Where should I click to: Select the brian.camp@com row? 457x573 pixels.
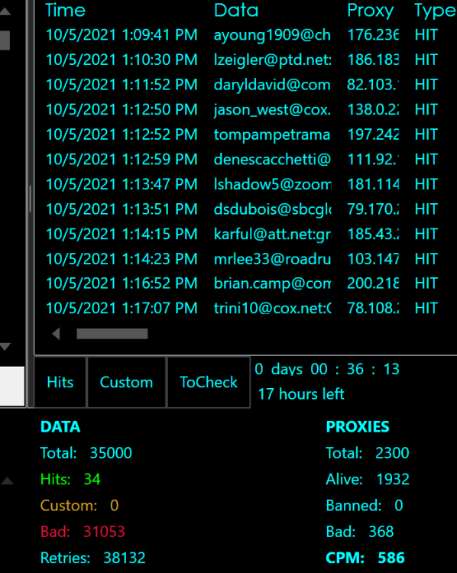245,283
